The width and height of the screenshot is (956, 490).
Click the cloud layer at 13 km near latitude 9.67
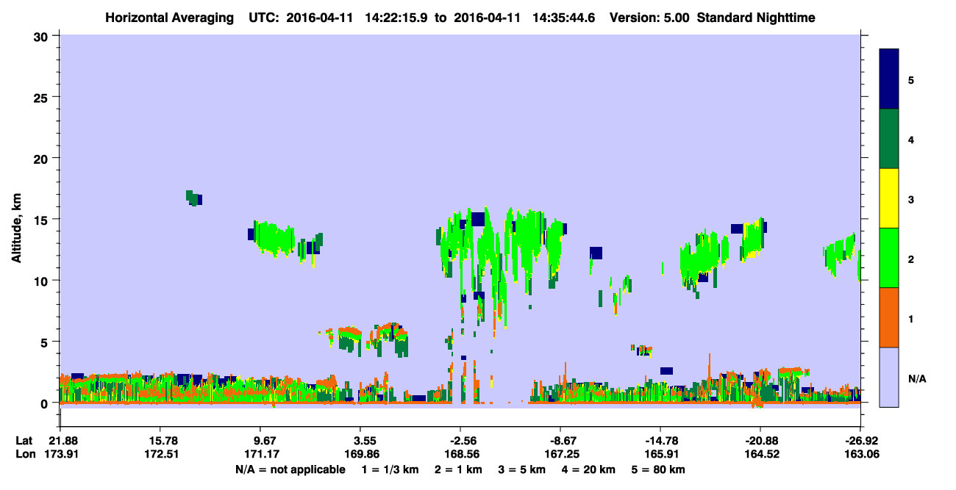[274, 238]
